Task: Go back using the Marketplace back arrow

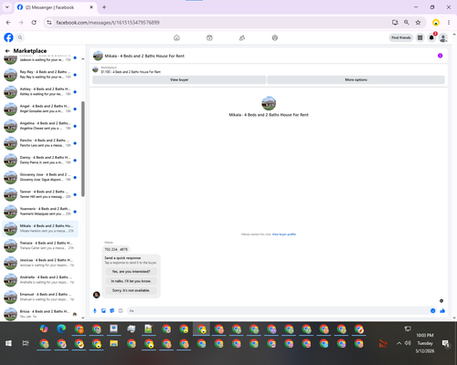Action: click(x=7, y=51)
